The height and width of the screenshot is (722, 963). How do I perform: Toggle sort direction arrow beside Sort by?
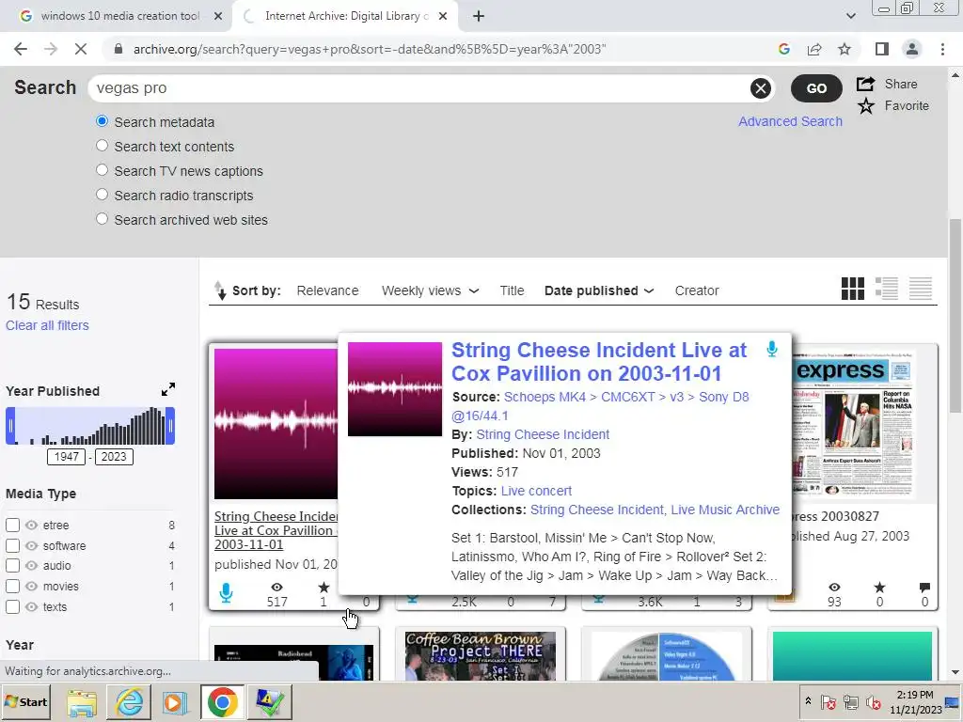click(x=220, y=290)
